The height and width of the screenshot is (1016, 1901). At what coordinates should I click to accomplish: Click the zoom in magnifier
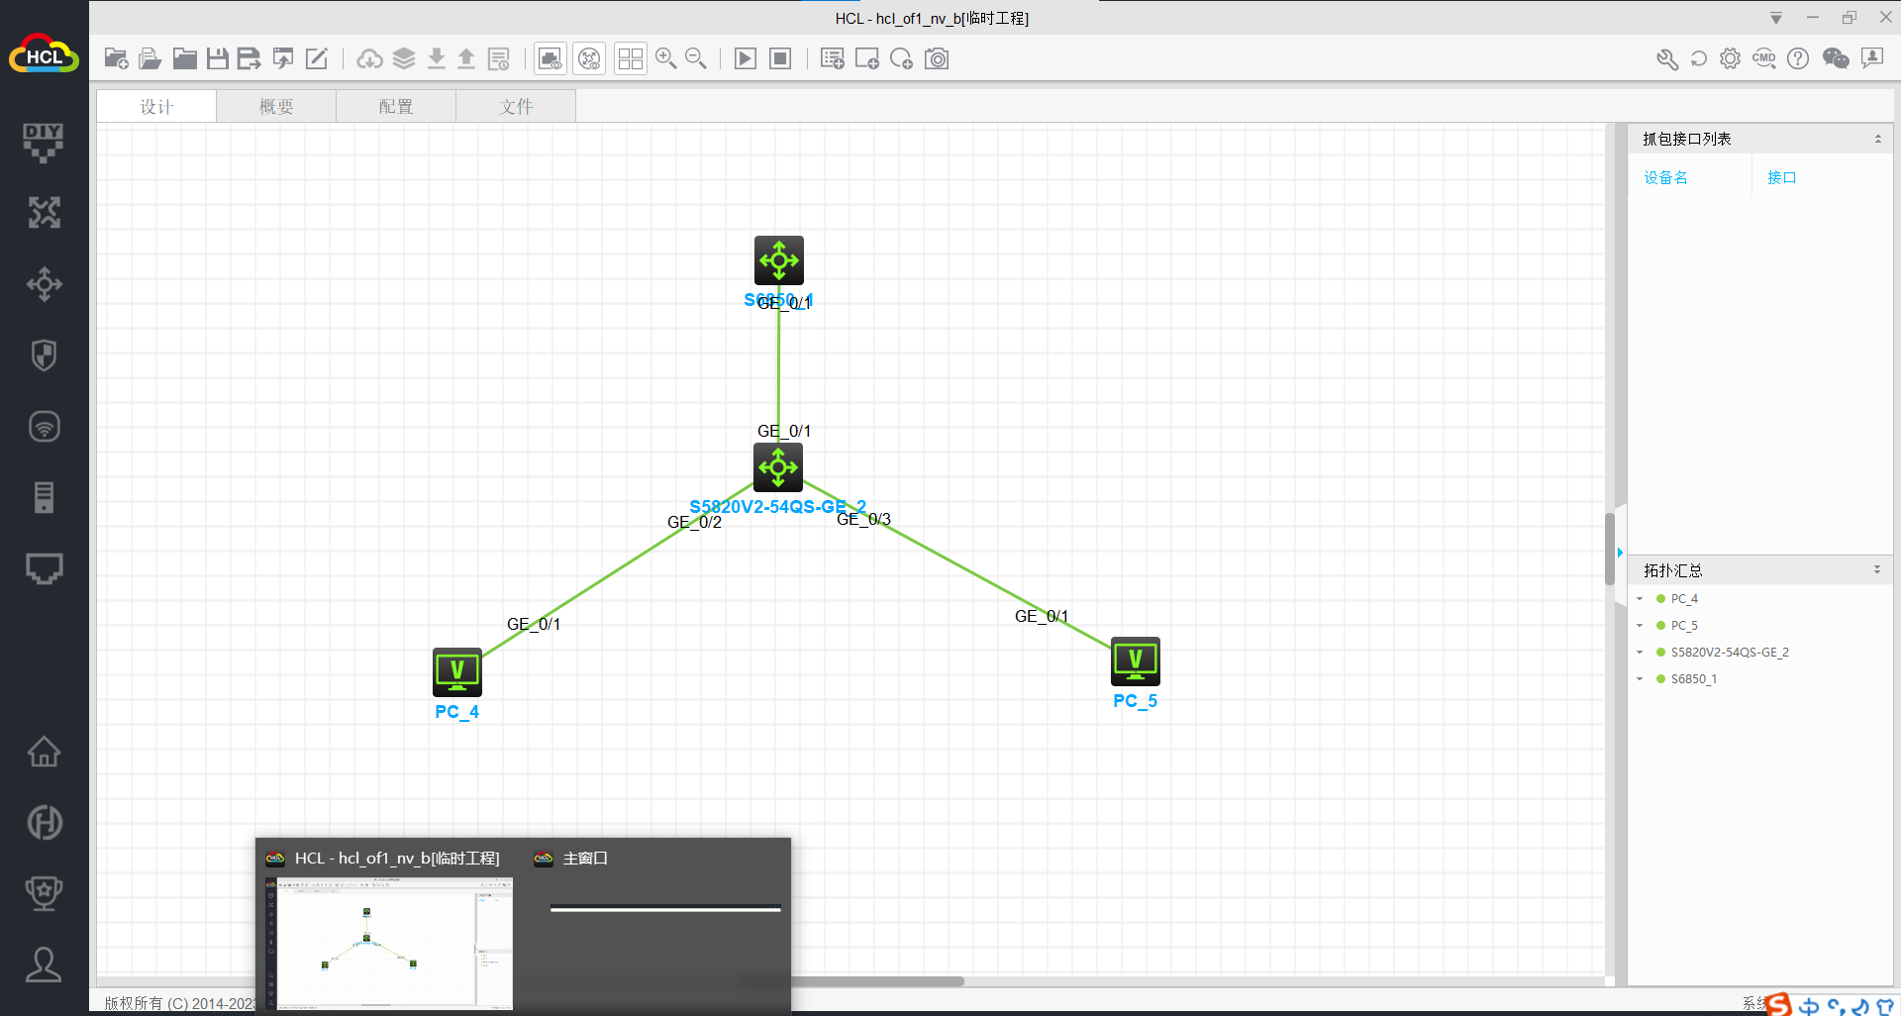coord(666,58)
